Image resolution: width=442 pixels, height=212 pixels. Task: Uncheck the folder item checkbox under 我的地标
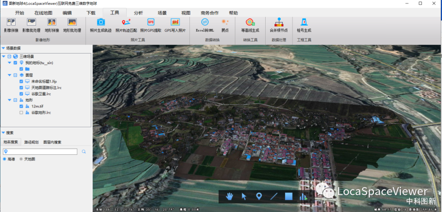tap(21, 69)
